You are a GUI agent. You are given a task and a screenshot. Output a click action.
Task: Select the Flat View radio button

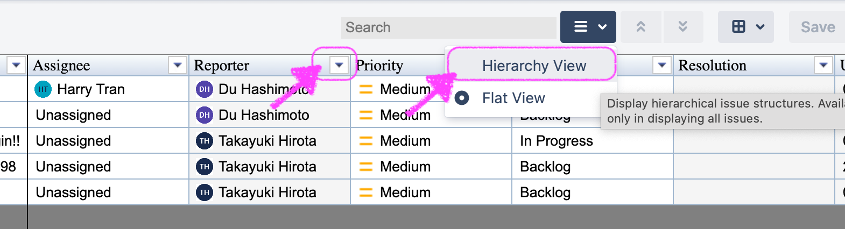462,98
